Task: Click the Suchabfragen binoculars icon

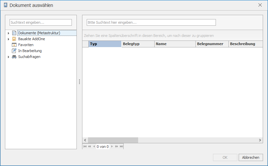Action: (x=14, y=57)
